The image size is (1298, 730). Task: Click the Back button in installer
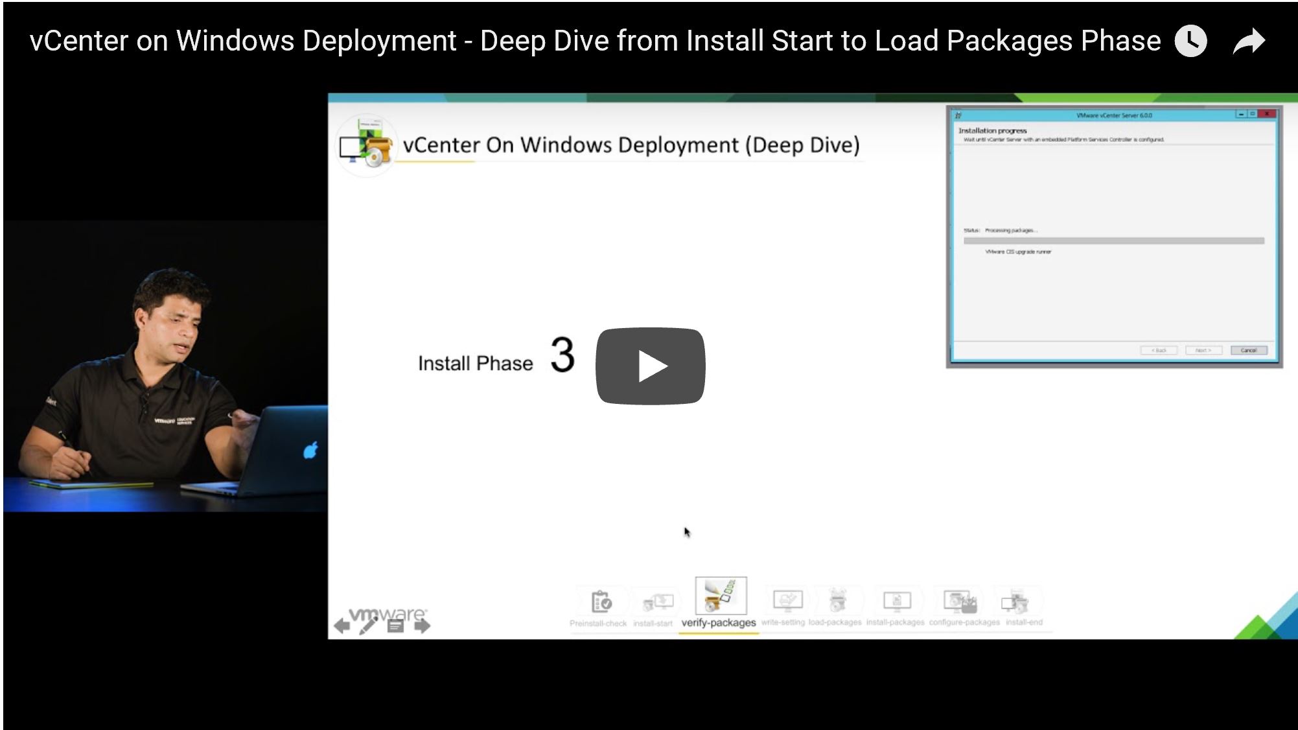[1158, 350]
